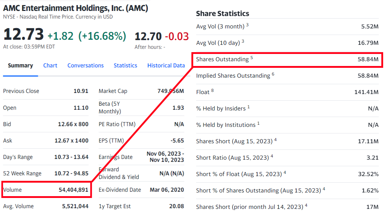
Task: Click the NYSE - Nasdaq Real Time Price line
Action: coord(58,17)
